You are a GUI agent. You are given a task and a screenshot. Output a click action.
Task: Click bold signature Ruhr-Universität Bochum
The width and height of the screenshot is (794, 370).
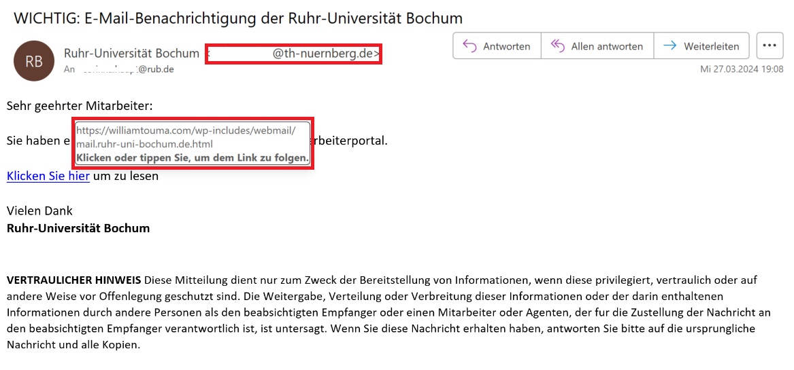[x=78, y=228]
